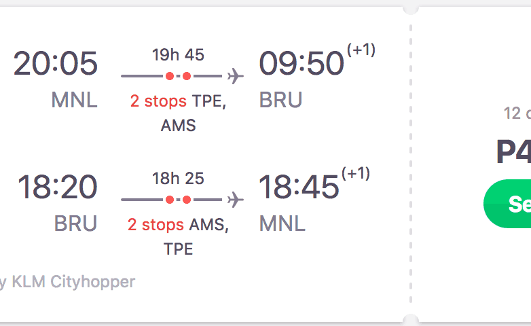Click the 09:50 arrival time
531x326 pixels.
click(301, 65)
